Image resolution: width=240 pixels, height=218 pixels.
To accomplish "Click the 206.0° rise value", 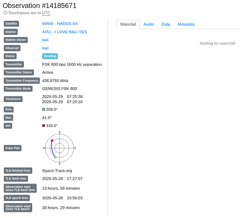I will (52, 109).
